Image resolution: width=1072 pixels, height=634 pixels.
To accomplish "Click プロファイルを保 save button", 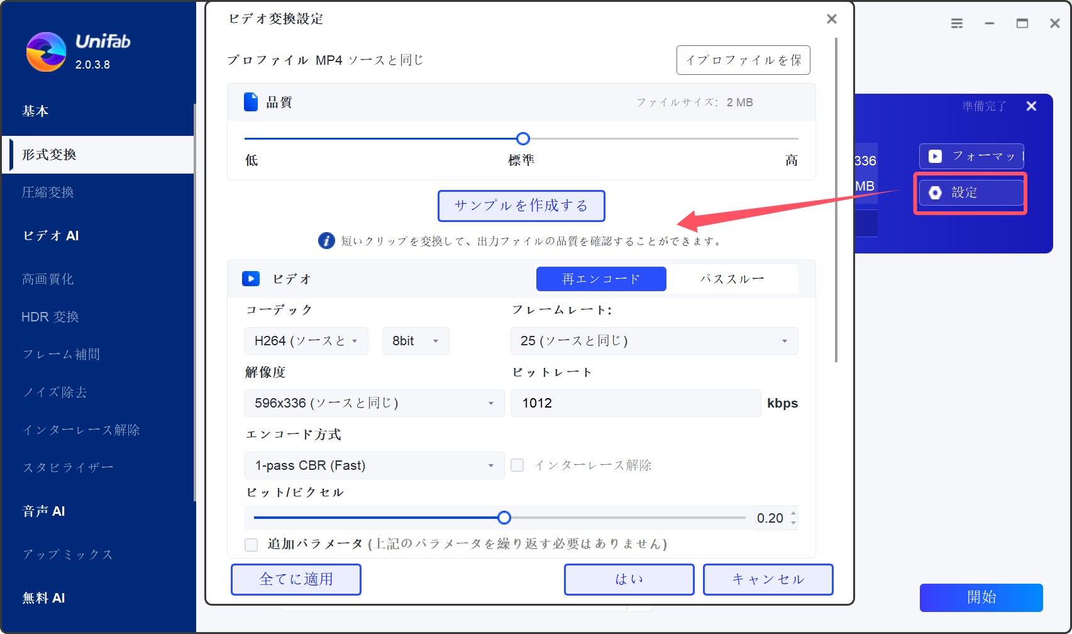I will click(743, 60).
